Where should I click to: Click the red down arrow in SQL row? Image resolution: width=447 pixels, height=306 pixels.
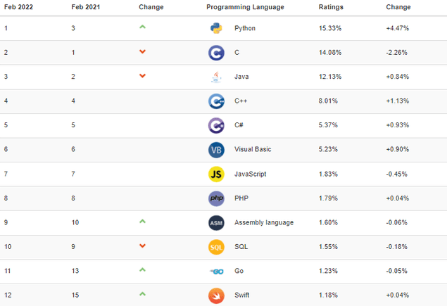point(142,246)
